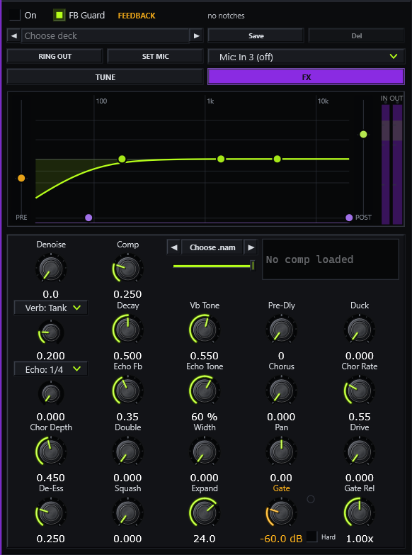Image resolution: width=412 pixels, height=555 pixels.
Task: Enable the On checkbox
Action: tap(14, 15)
